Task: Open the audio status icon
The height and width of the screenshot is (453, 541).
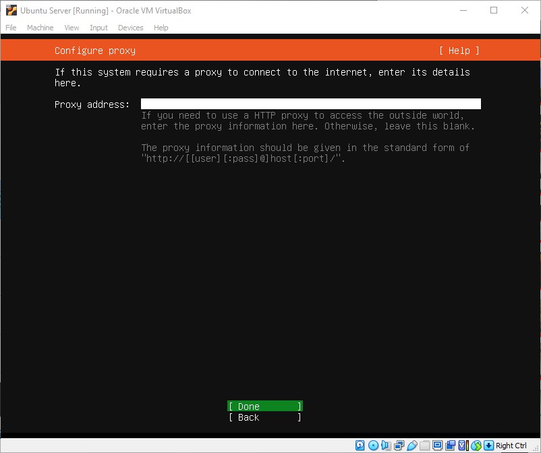Action: point(386,446)
